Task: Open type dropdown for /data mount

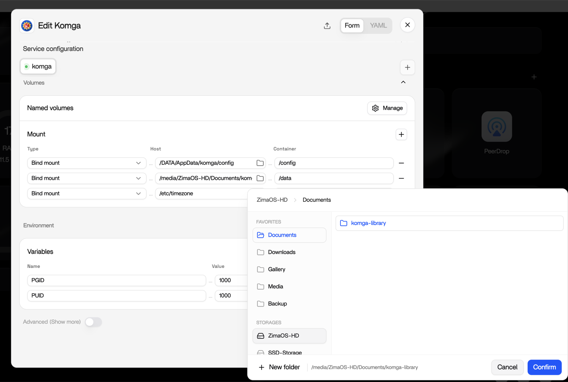Action: 86,178
